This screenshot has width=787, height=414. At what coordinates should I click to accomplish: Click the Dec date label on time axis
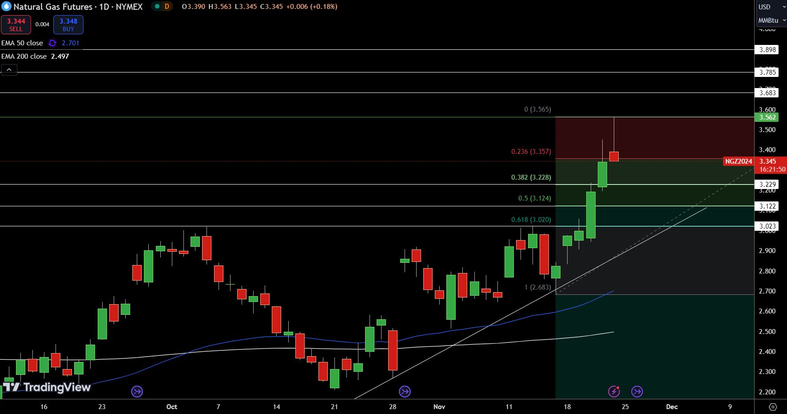coord(672,407)
